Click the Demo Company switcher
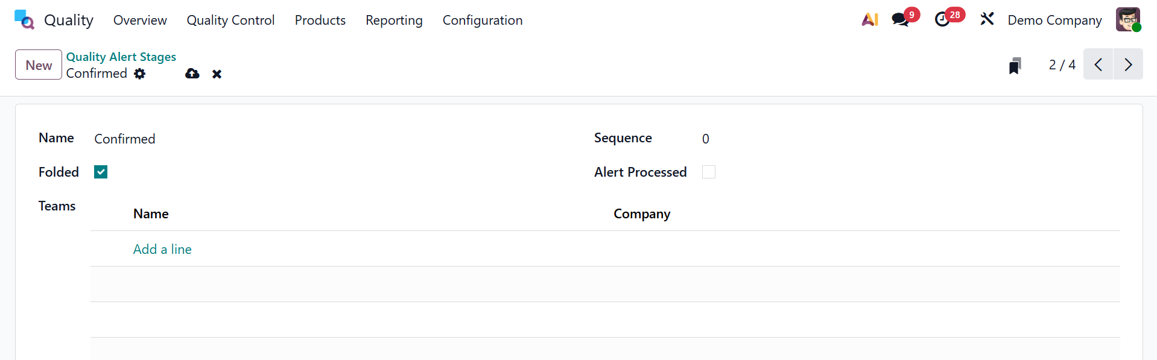 point(1054,20)
